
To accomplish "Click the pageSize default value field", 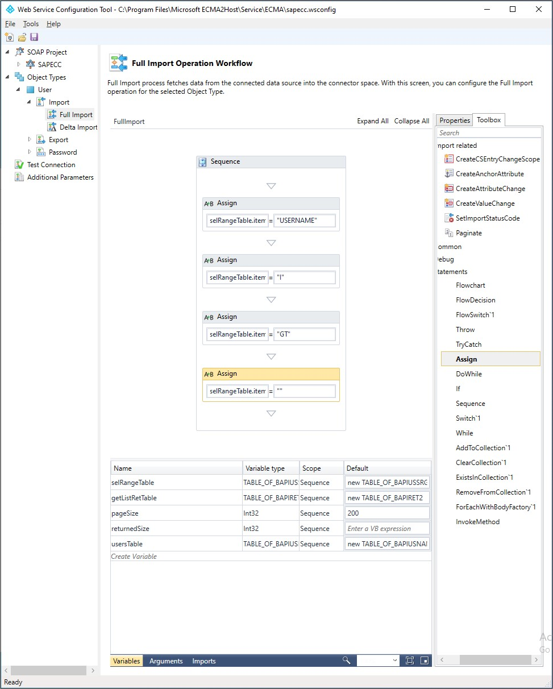I will click(x=387, y=513).
